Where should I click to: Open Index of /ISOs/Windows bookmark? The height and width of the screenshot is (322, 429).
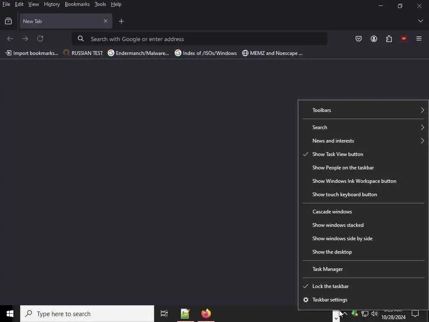[206, 53]
